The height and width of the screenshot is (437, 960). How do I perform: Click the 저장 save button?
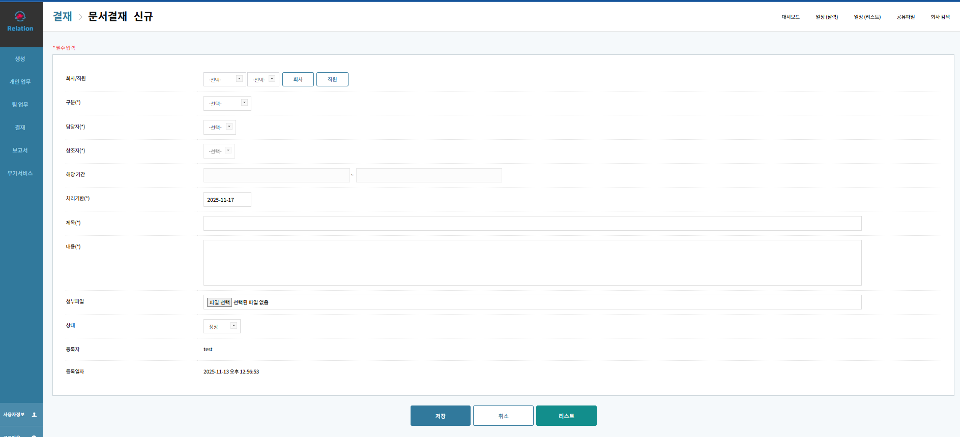(441, 416)
